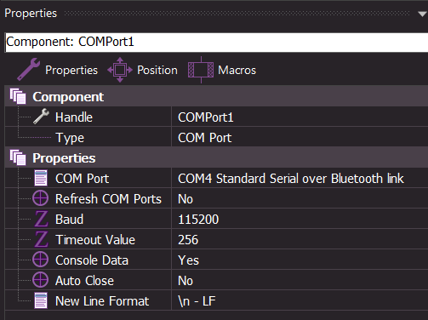Toggle the Console Data Yes value
Viewport: 428px width, 320px height.
click(x=300, y=260)
